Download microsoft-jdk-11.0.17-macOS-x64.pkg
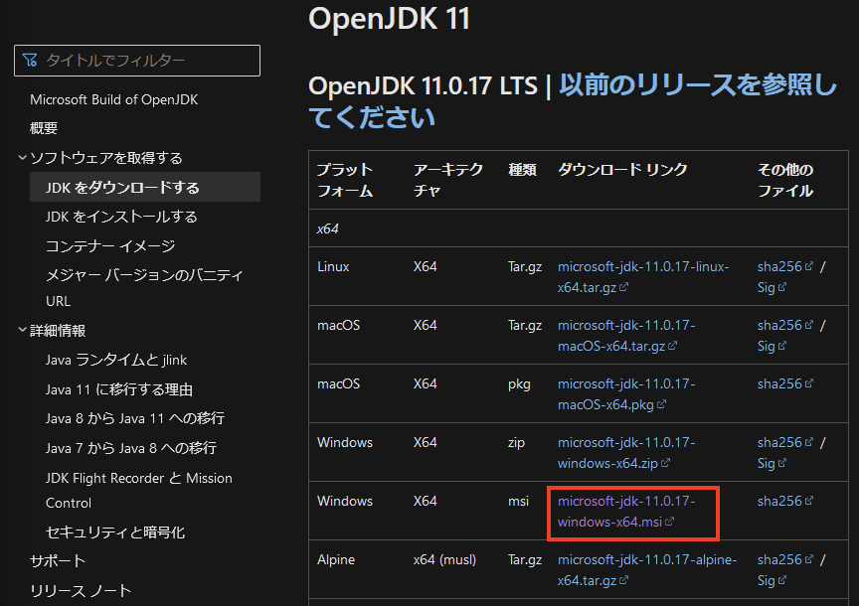Viewport: 859px width, 606px height. point(626,394)
